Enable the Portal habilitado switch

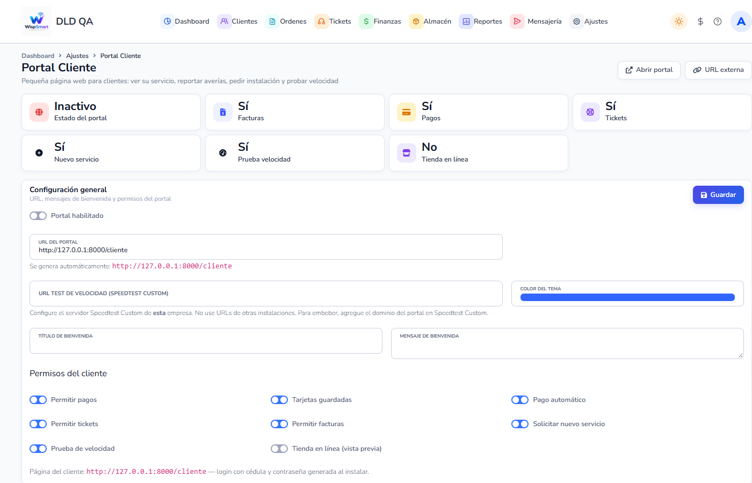(38, 216)
